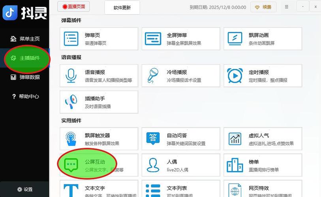Click the 直播页面 button

(73, 7)
